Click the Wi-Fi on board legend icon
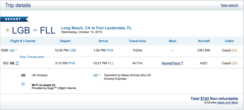244x110 pixels. [x=23, y=84]
